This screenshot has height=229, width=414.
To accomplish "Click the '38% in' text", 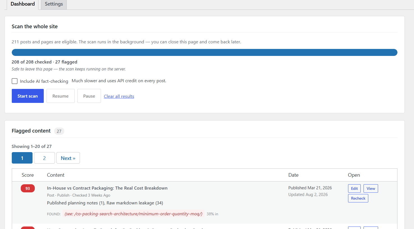I will (212, 214).
